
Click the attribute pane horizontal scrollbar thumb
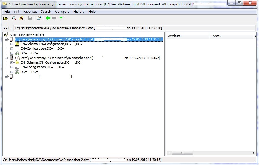(182, 153)
